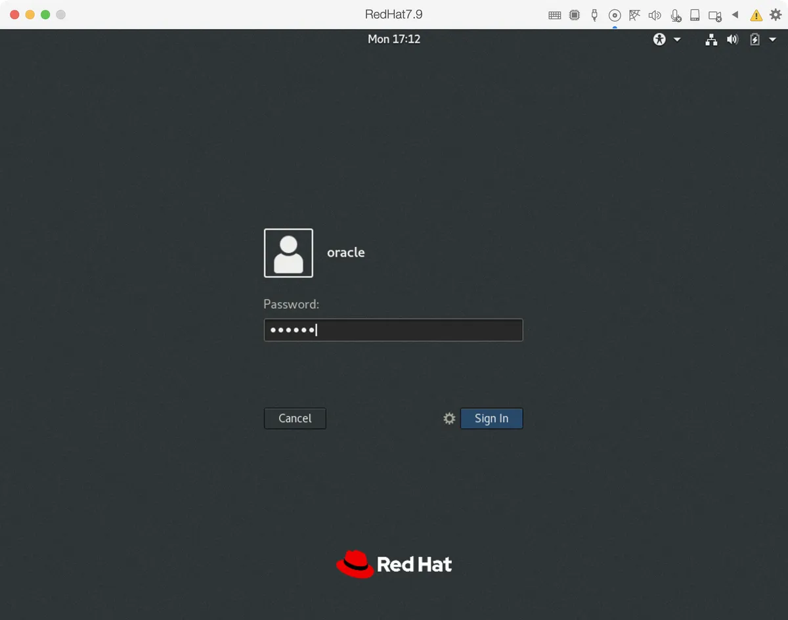Click the oracle user avatar

point(288,253)
